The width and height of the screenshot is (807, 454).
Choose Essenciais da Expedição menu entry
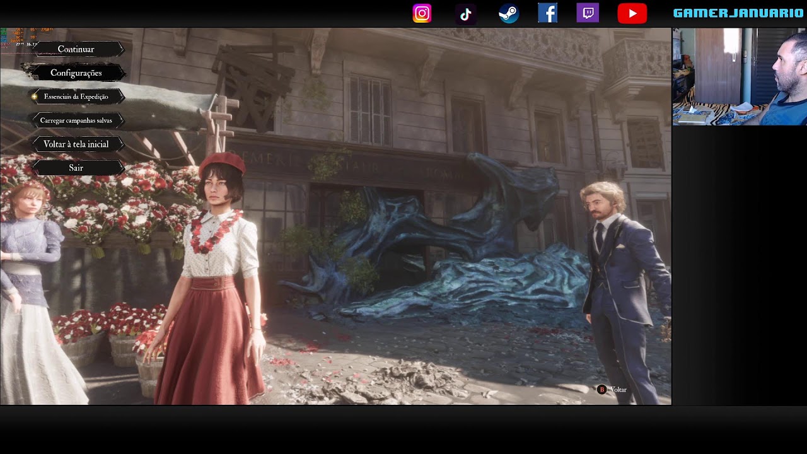[x=76, y=96]
